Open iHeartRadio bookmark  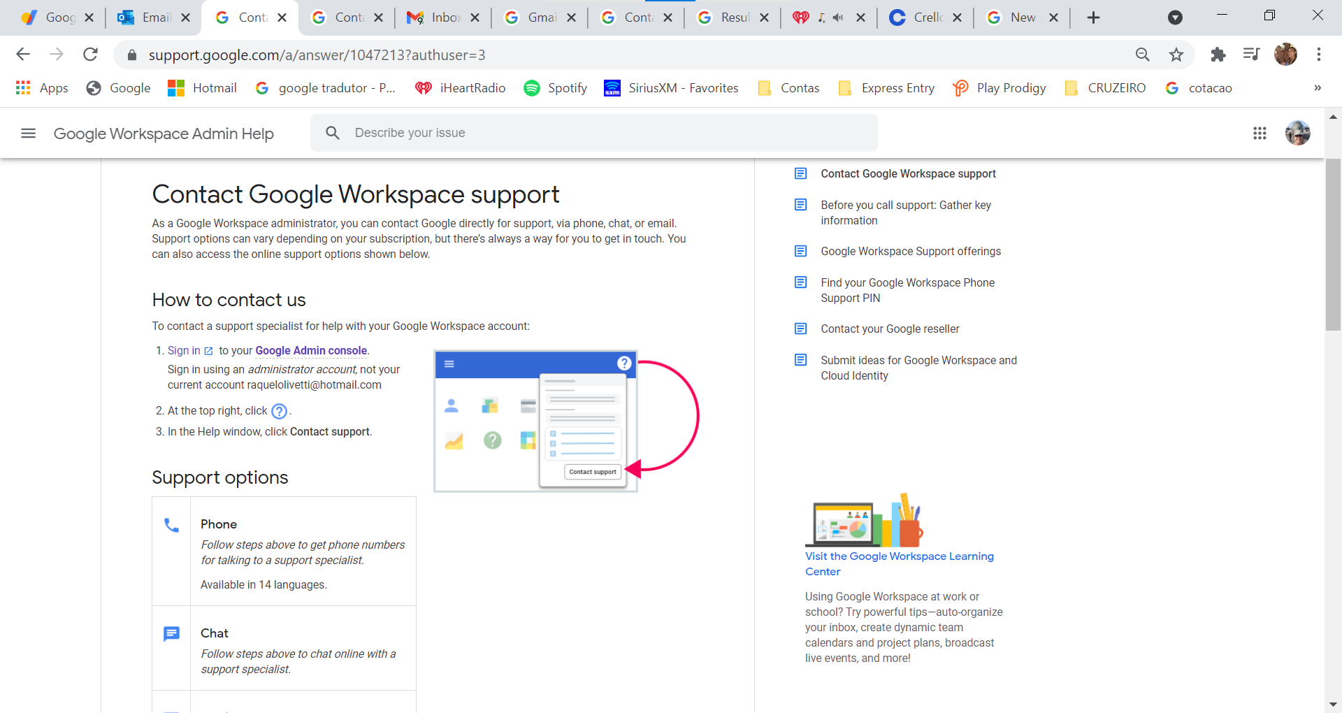coord(461,88)
